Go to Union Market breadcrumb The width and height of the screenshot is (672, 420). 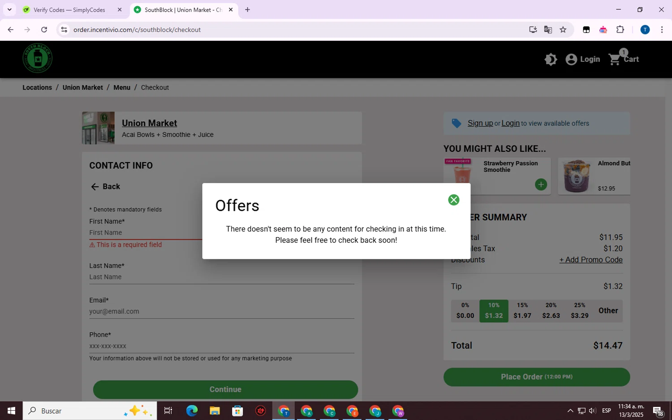tap(83, 87)
